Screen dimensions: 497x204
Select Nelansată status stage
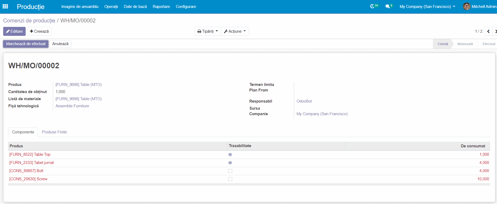(x=465, y=44)
